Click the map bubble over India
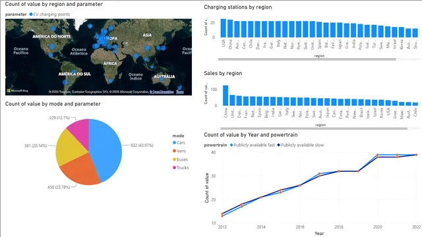 click(x=136, y=56)
